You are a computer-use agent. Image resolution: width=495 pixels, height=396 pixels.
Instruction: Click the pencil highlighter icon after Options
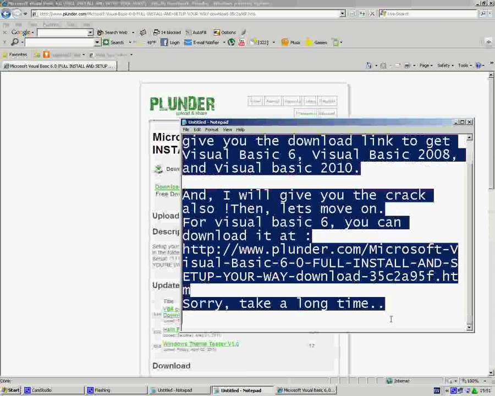point(244,32)
